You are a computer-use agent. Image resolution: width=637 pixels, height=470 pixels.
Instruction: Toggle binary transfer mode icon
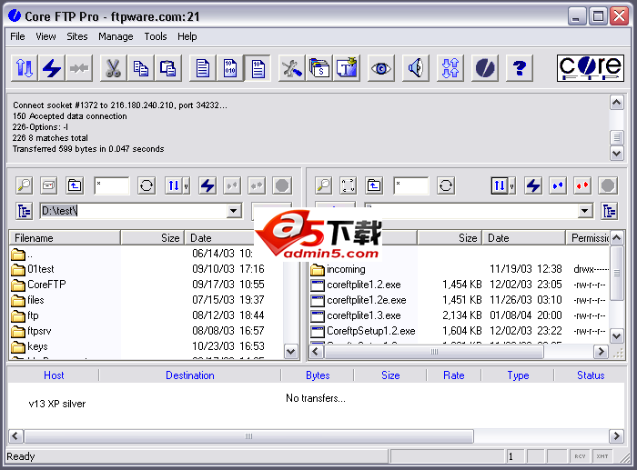230,68
